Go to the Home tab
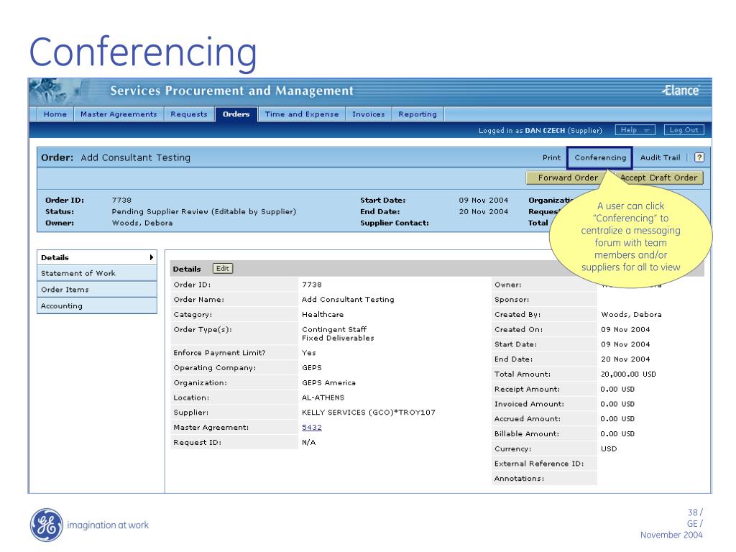The height and width of the screenshot is (552, 736). coord(55,114)
